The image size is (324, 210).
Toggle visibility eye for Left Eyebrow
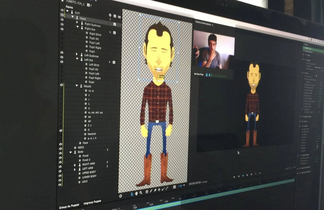pos(62,52)
